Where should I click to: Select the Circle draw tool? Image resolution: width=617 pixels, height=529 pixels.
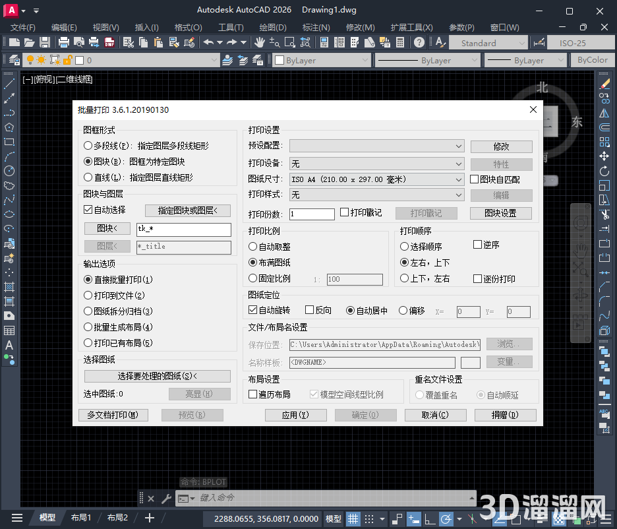[x=9, y=171]
